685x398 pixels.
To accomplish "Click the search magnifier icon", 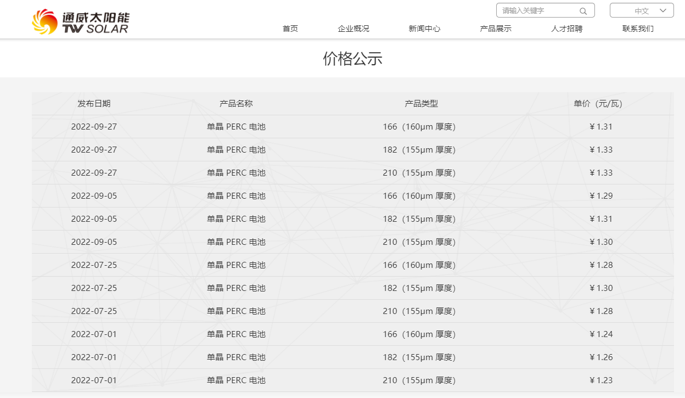I will 583,11.
